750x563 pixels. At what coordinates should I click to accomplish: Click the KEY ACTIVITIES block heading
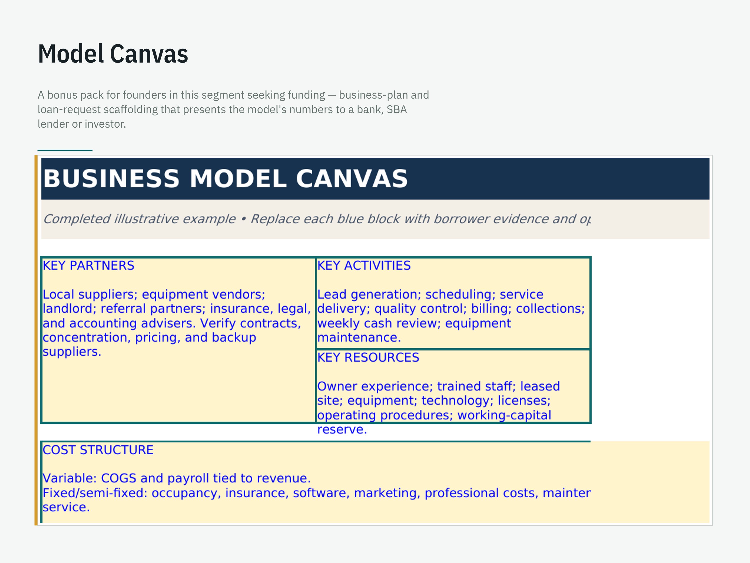pyautogui.click(x=364, y=265)
